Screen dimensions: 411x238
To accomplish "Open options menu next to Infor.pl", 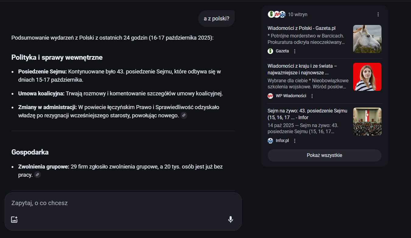I will 295,141.
